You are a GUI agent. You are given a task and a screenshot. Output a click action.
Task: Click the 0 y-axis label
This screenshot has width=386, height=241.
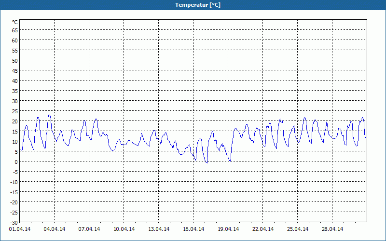16,162
